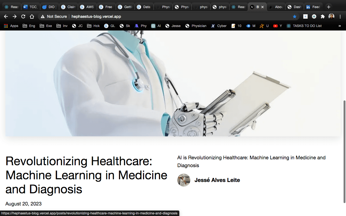Open the Chrome profile avatar
This screenshot has width=346, height=216.
331,16
